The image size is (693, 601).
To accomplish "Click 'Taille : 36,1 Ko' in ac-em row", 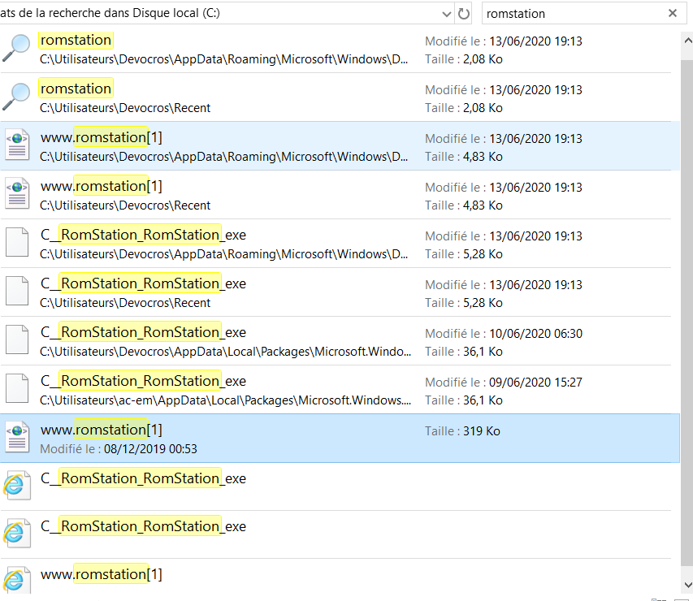I will (x=464, y=400).
